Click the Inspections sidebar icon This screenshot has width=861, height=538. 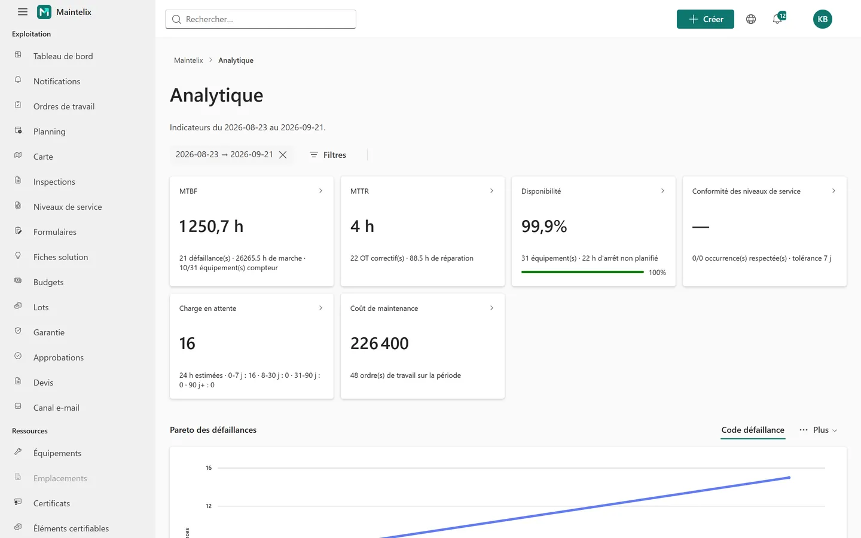(x=18, y=181)
